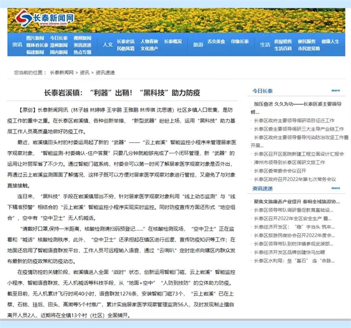This screenshot has width=351, height=328.
Task: Open article 长泰经济开发区 “稳”字当头
Action: click(x=294, y=227)
